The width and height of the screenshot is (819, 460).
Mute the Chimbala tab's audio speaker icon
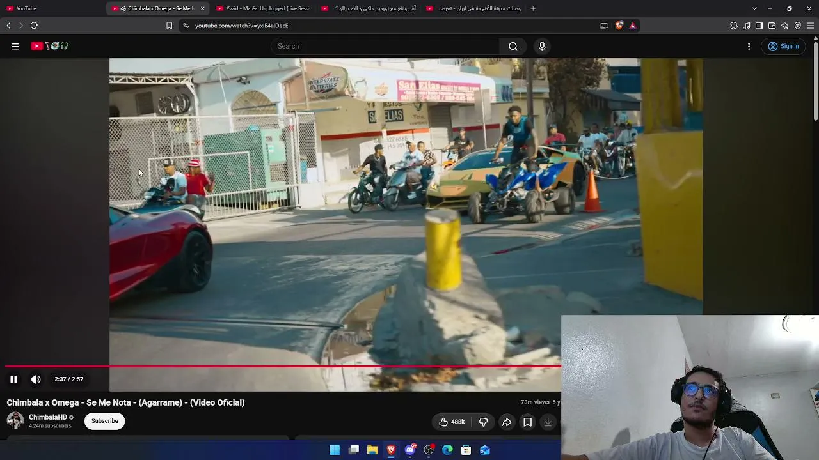tap(123, 8)
